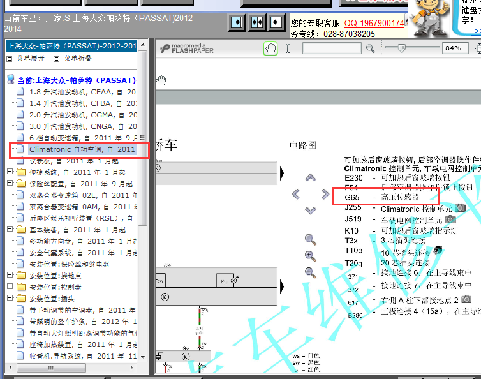Open 1.4 升汽油发动机 CFBA document
Screen dimensions: 481x379
(x=83, y=103)
